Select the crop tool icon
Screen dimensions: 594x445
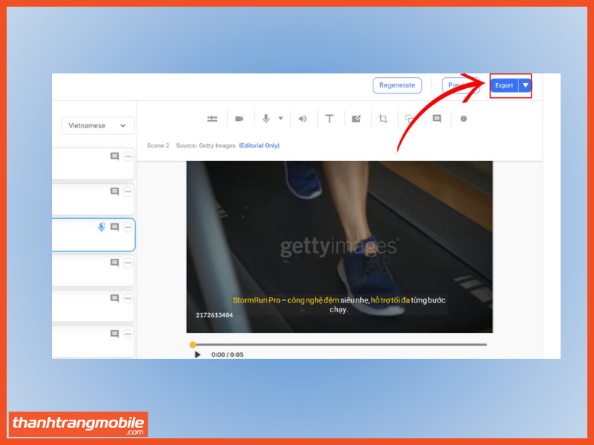(x=383, y=119)
